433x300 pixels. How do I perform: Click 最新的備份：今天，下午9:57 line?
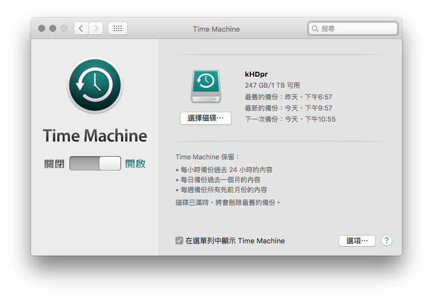288,108
